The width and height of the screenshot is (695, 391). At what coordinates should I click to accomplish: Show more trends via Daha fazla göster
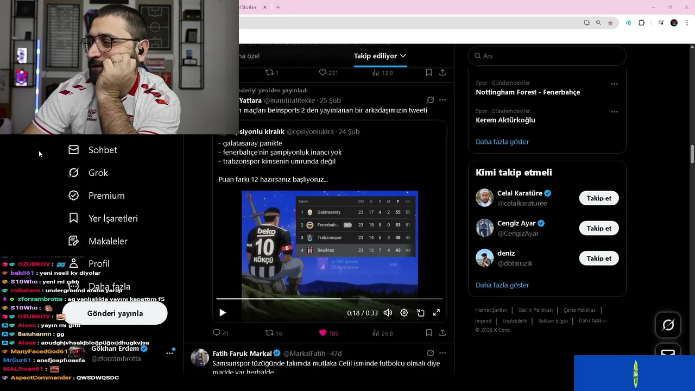[502, 142]
